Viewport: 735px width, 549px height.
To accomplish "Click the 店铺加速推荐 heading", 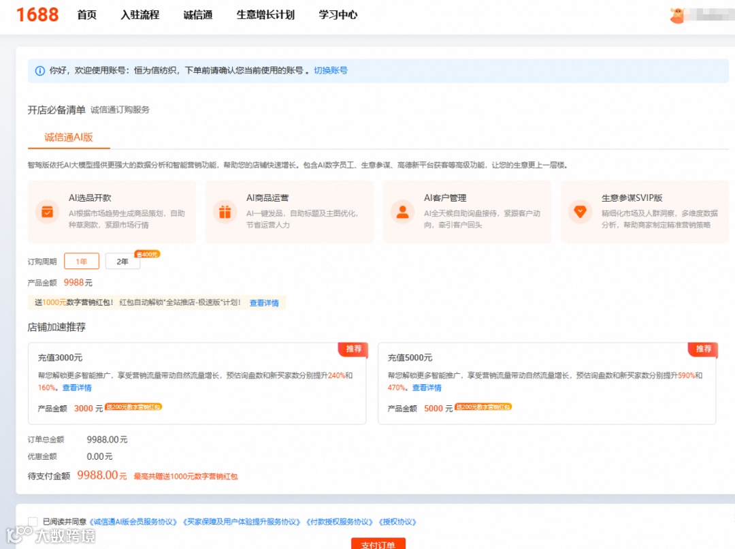I will 56,327.
